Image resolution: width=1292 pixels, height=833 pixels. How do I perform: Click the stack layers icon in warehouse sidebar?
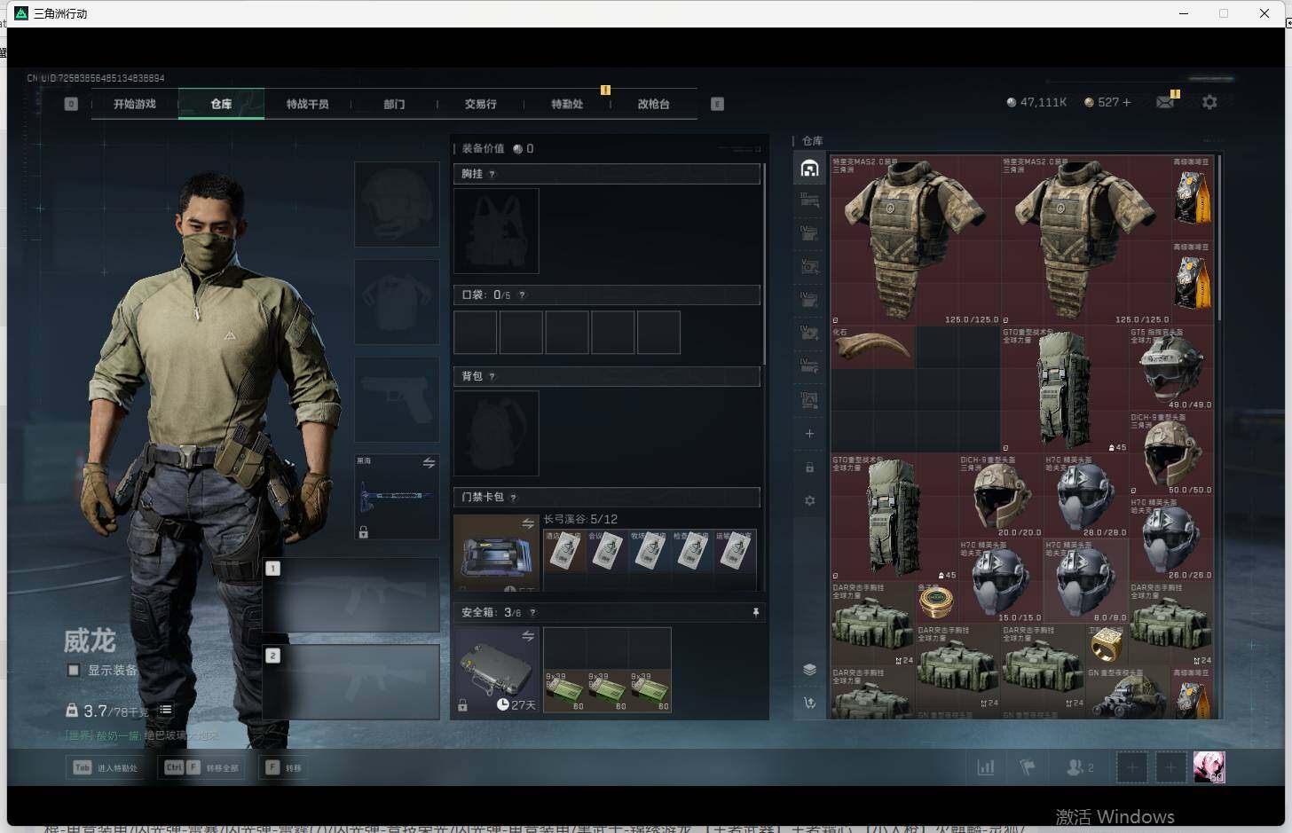point(809,669)
